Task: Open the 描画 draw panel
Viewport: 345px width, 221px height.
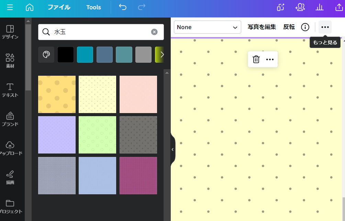Action: tap(10, 177)
